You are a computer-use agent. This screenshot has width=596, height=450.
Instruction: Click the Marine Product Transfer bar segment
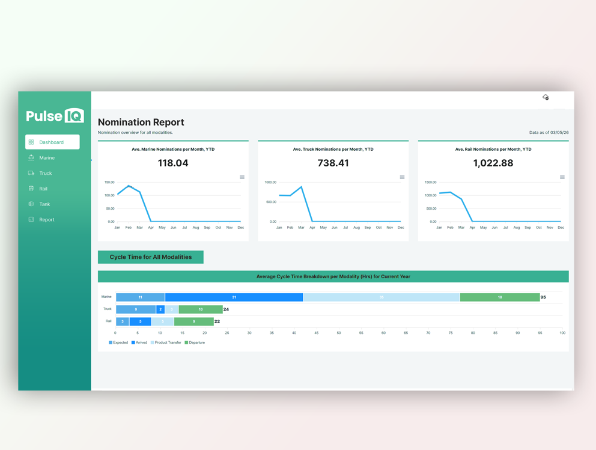(382, 297)
